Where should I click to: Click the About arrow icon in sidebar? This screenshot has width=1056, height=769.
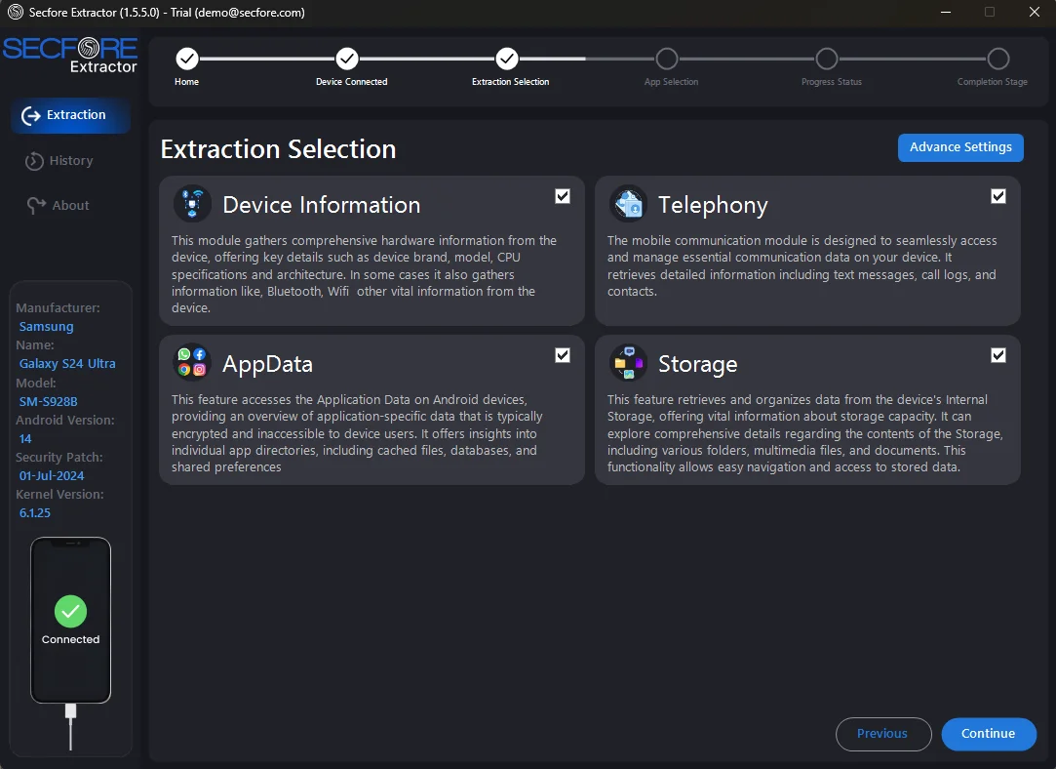point(36,206)
